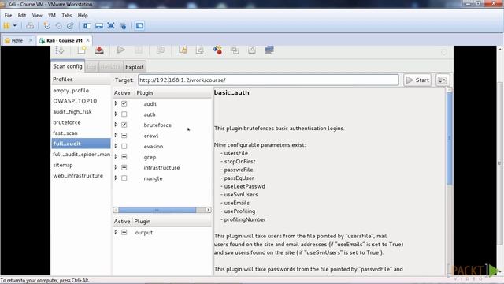Create a new profile with the page icon
Image resolution: width=504 pixels, height=284 pixels.
(82, 50)
